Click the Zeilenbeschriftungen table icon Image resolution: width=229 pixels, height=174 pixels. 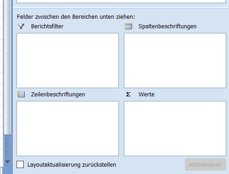[21, 95]
